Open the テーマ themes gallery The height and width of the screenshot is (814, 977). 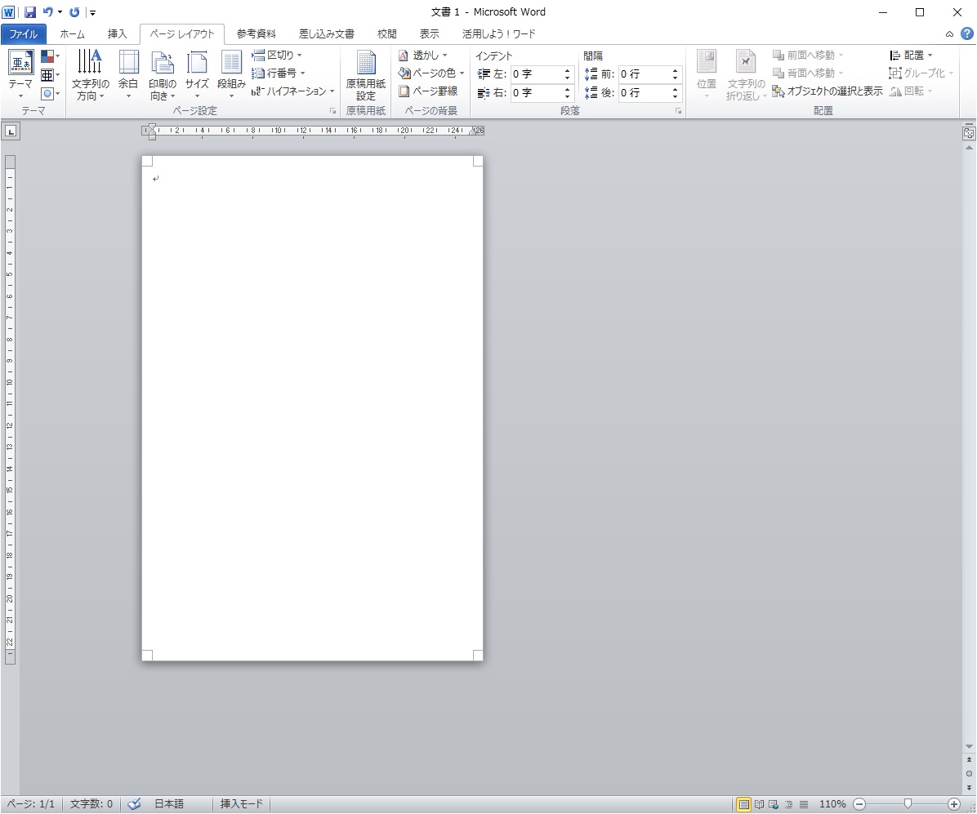coord(20,74)
